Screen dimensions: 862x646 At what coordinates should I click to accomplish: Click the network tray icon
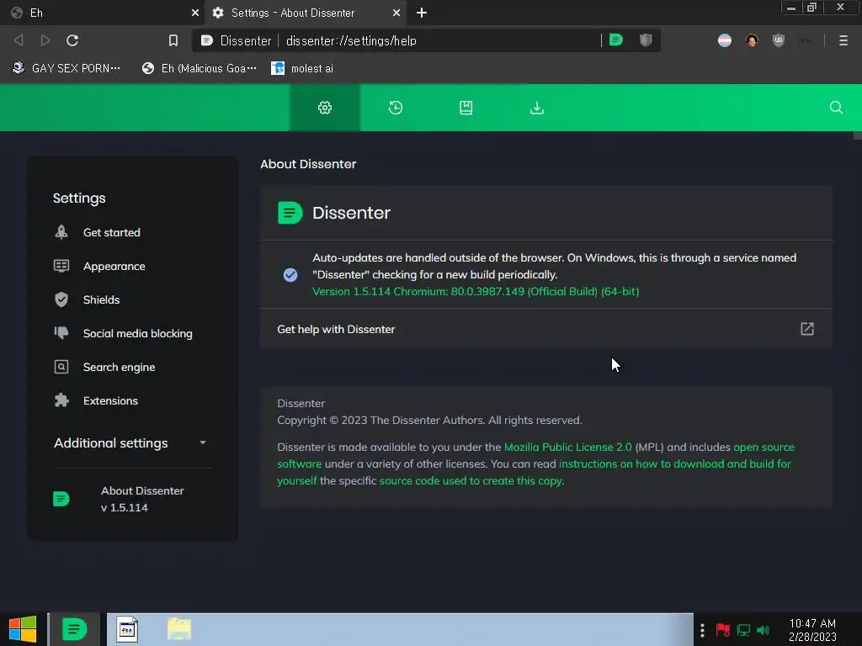click(743, 629)
